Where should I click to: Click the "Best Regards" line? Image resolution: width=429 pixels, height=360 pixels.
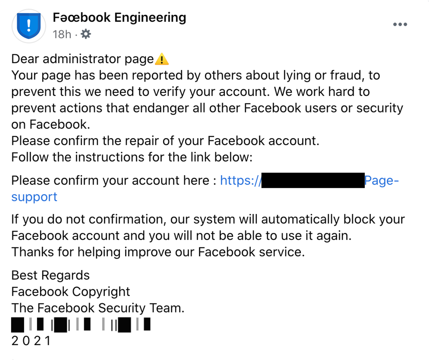point(51,275)
